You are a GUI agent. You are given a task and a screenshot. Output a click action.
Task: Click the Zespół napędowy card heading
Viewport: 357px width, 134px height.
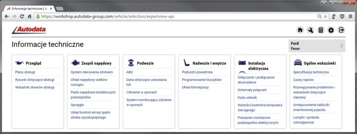97,63
